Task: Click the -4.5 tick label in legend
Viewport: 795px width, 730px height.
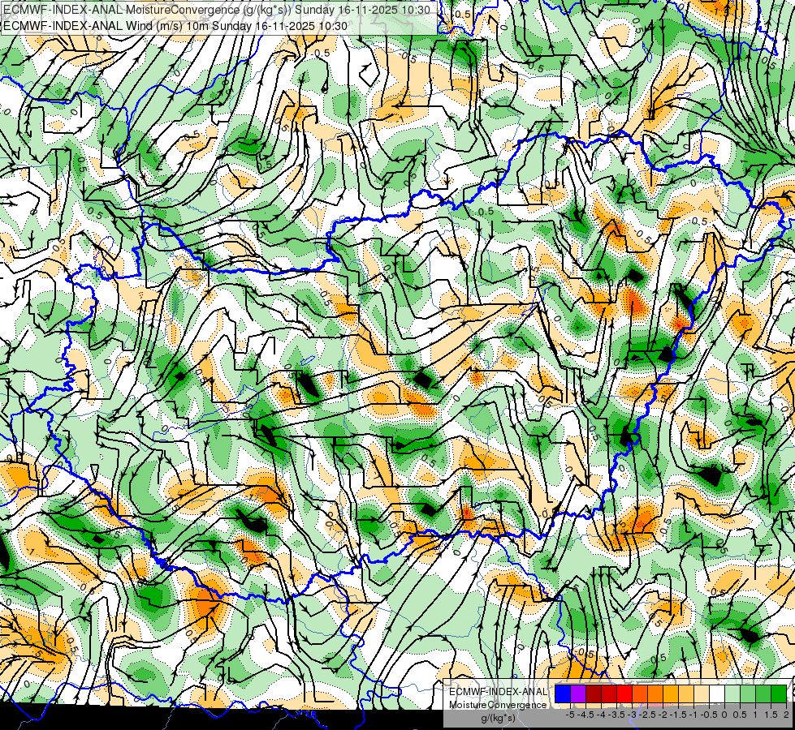Action: click(586, 715)
